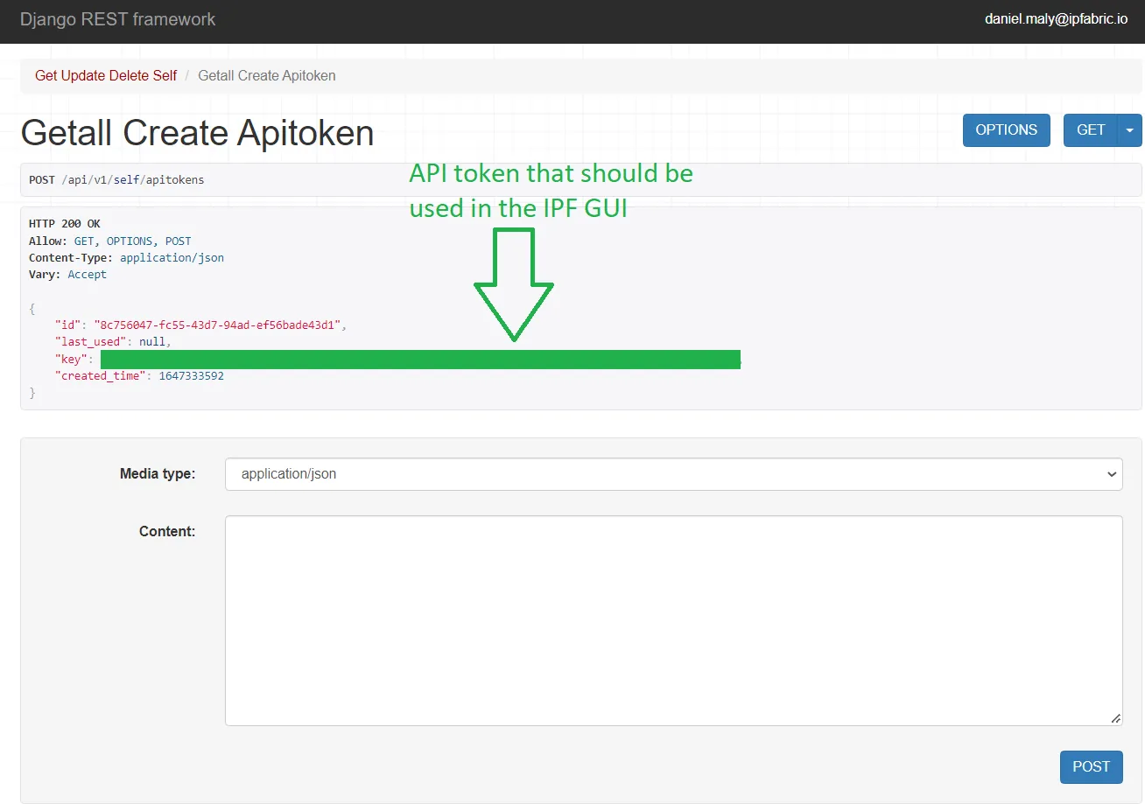Click inside the Content textarea
Image resolution: width=1145 pixels, height=804 pixels.
click(672, 619)
